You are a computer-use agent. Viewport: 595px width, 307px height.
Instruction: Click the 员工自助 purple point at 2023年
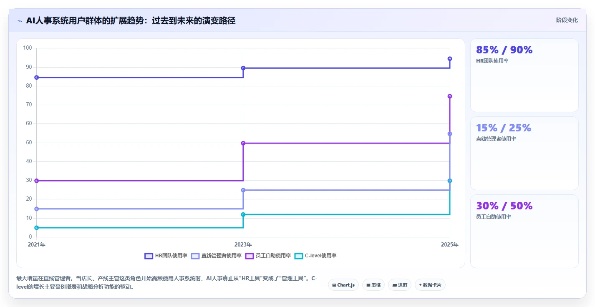tap(243, 143)
